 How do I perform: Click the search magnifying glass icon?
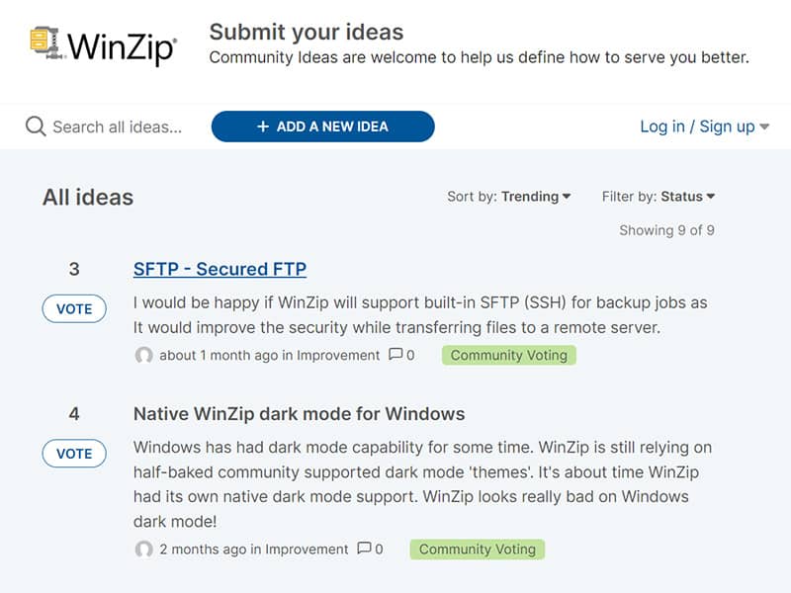point(35,127)
